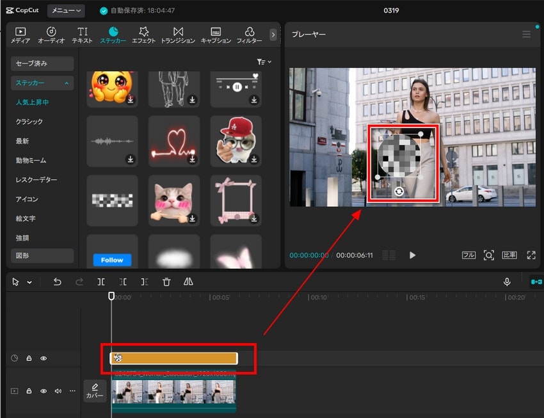Play the preview video
Image resolution: width=544 pixels, height=418 pixels.
(412, 255)
